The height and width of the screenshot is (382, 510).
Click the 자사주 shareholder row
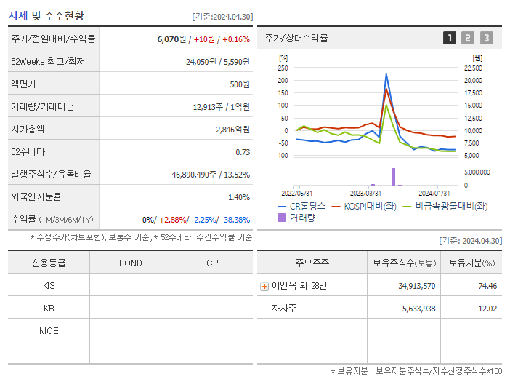tap(379, 308)
